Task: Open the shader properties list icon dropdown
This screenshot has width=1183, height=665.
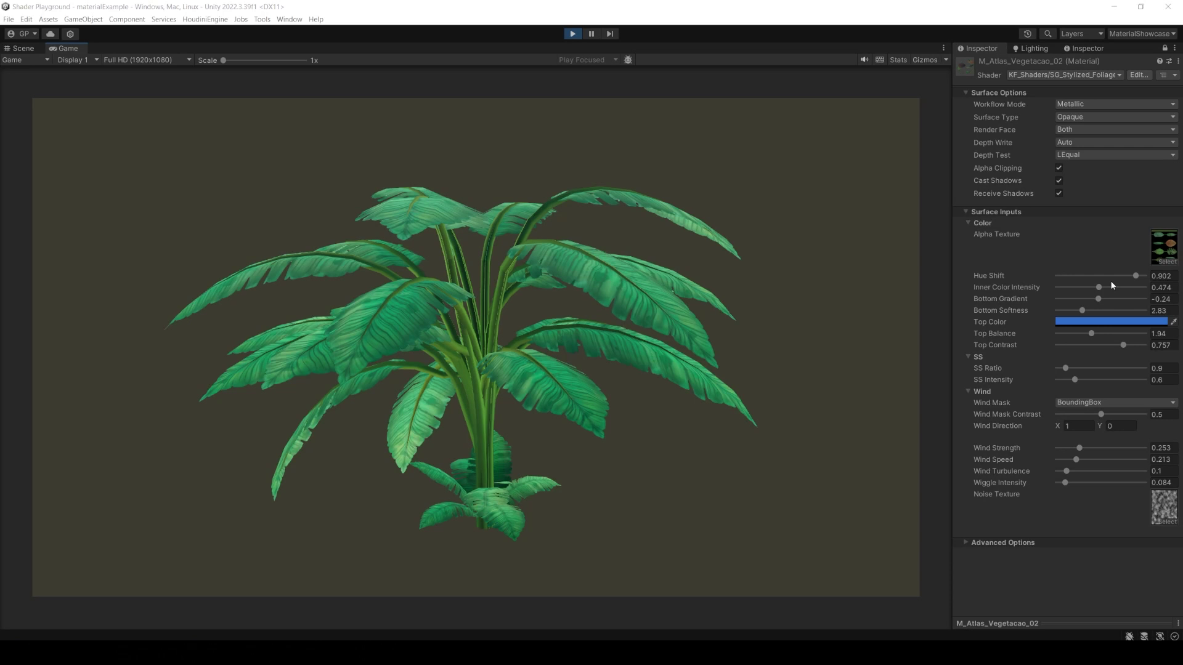Action: coord(1168,75)
